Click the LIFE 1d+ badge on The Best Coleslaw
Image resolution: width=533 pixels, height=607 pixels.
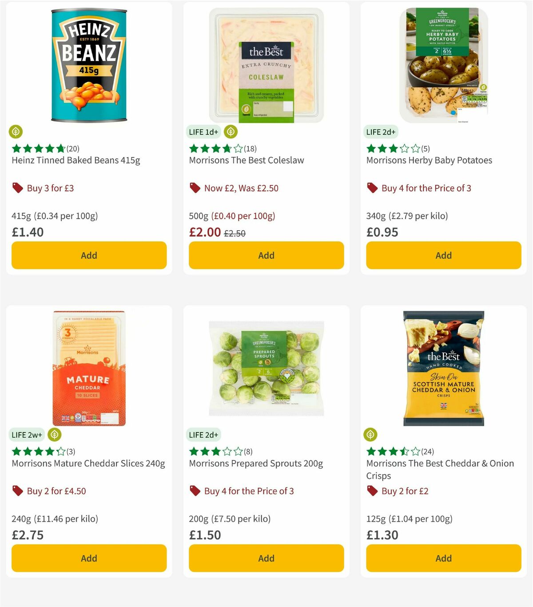203,132
